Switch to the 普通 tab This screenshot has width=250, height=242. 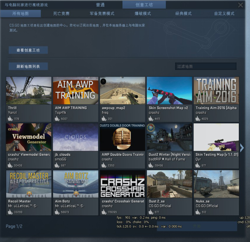[x=100, y=5]
